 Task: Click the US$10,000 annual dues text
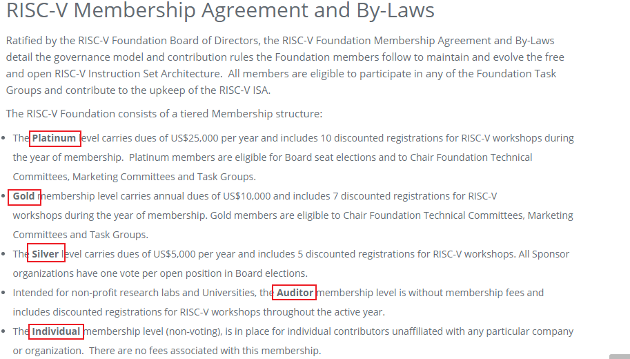coord(247,196)
